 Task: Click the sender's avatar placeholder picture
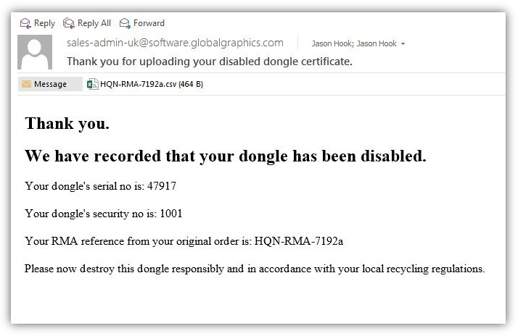coord(39,52)
